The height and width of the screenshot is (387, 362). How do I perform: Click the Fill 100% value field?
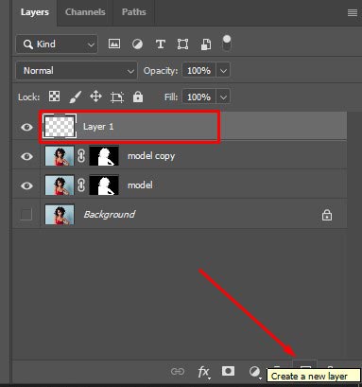pos(198,97)
